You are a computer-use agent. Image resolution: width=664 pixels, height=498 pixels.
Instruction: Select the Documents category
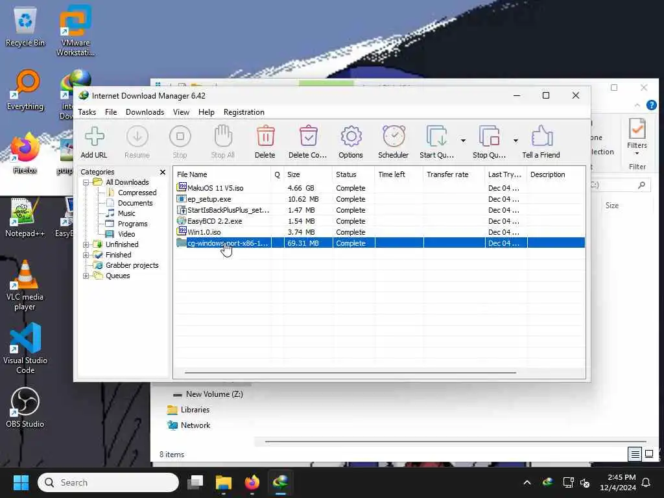[x=135, y=203]
